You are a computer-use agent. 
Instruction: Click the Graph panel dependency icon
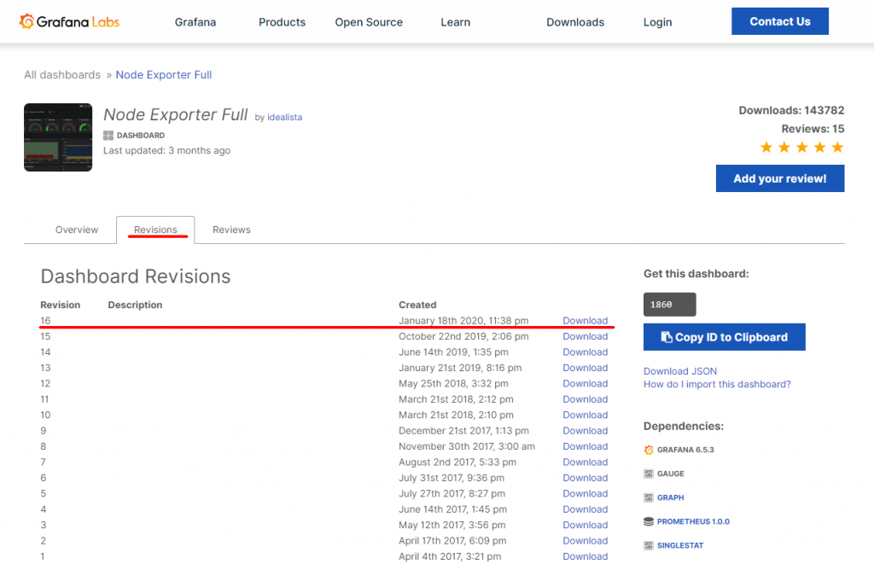[x=649, y=497]
